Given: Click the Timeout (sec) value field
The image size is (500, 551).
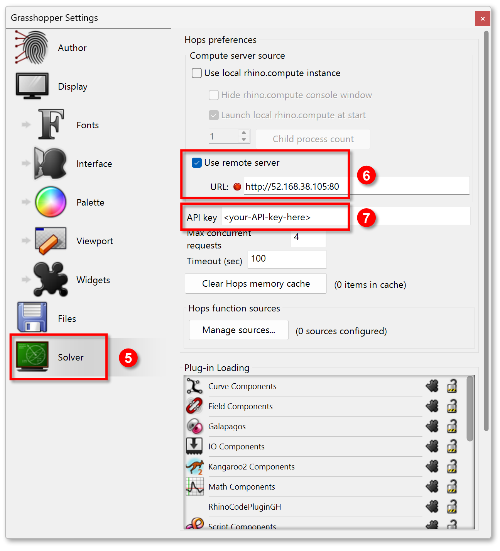Looking at the screenshot, I should pyautogui.click(x=287, y=259).
